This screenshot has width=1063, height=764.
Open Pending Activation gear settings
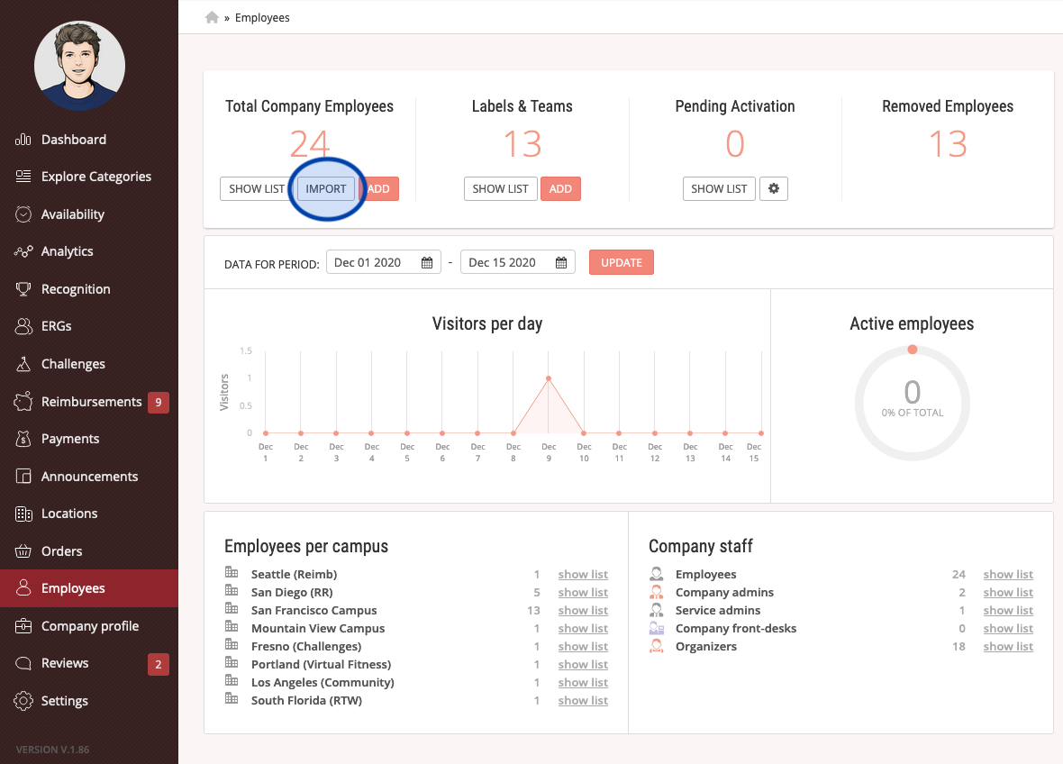pos(774,188)
